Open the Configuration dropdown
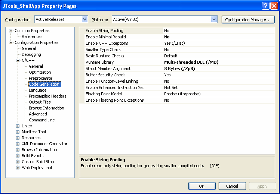280x194 pixels. (84, 19)
